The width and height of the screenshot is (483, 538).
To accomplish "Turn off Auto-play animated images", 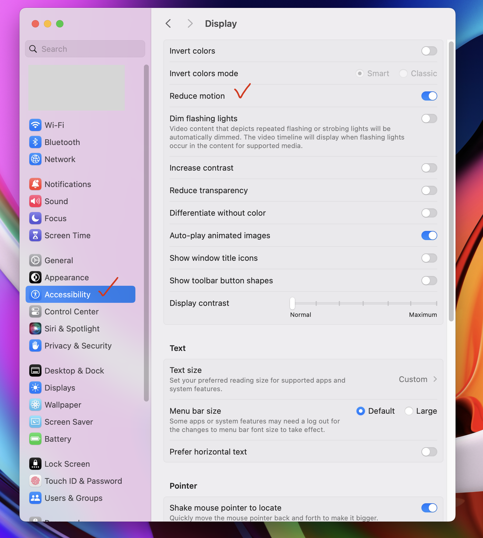I will [x=429, y=235].
